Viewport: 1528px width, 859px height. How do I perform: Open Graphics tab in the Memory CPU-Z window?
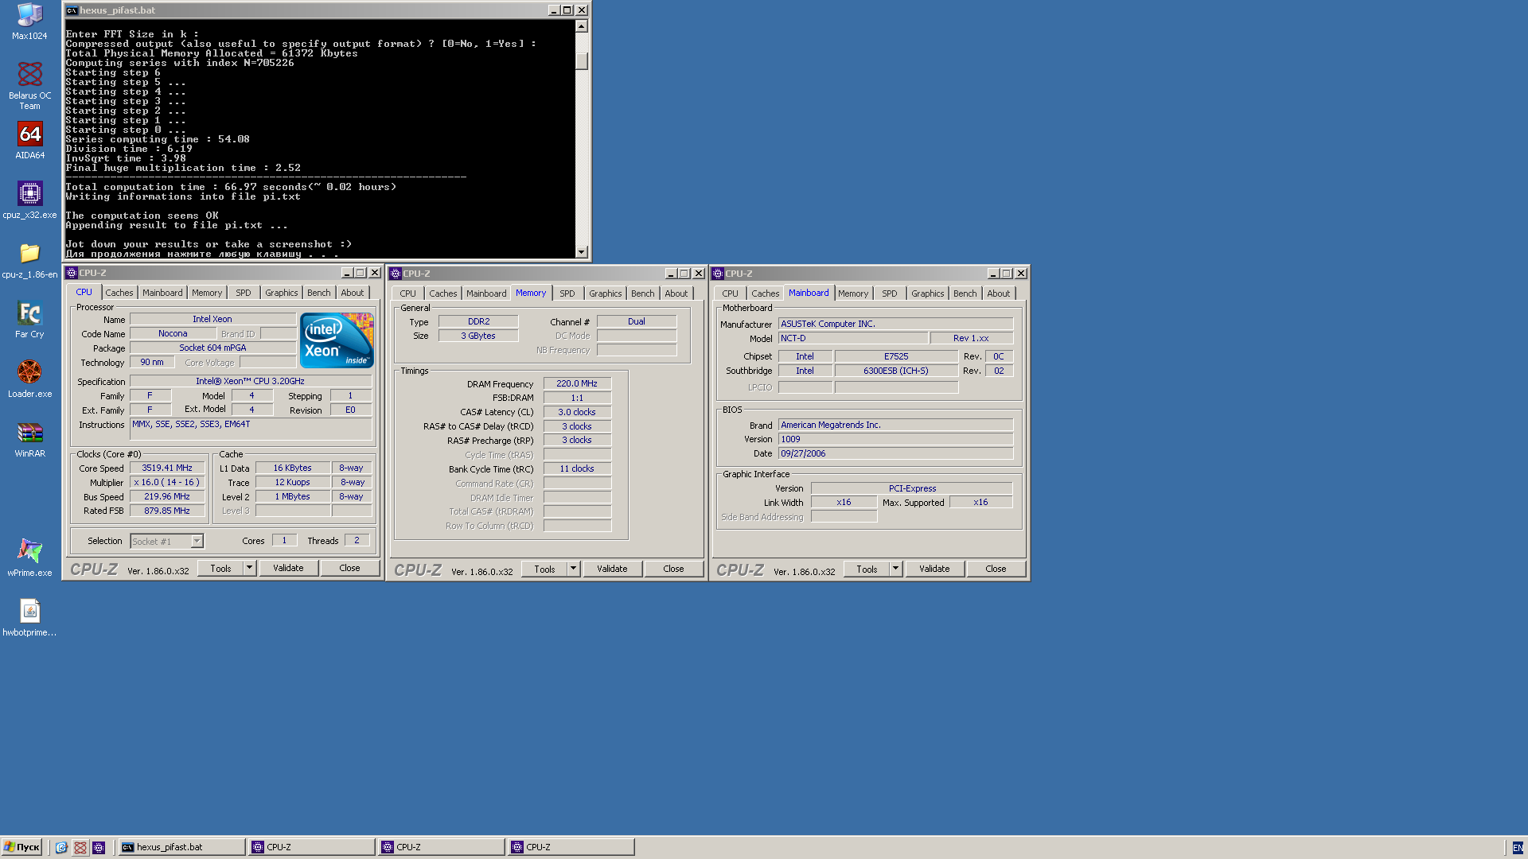(x=606, y=293)
